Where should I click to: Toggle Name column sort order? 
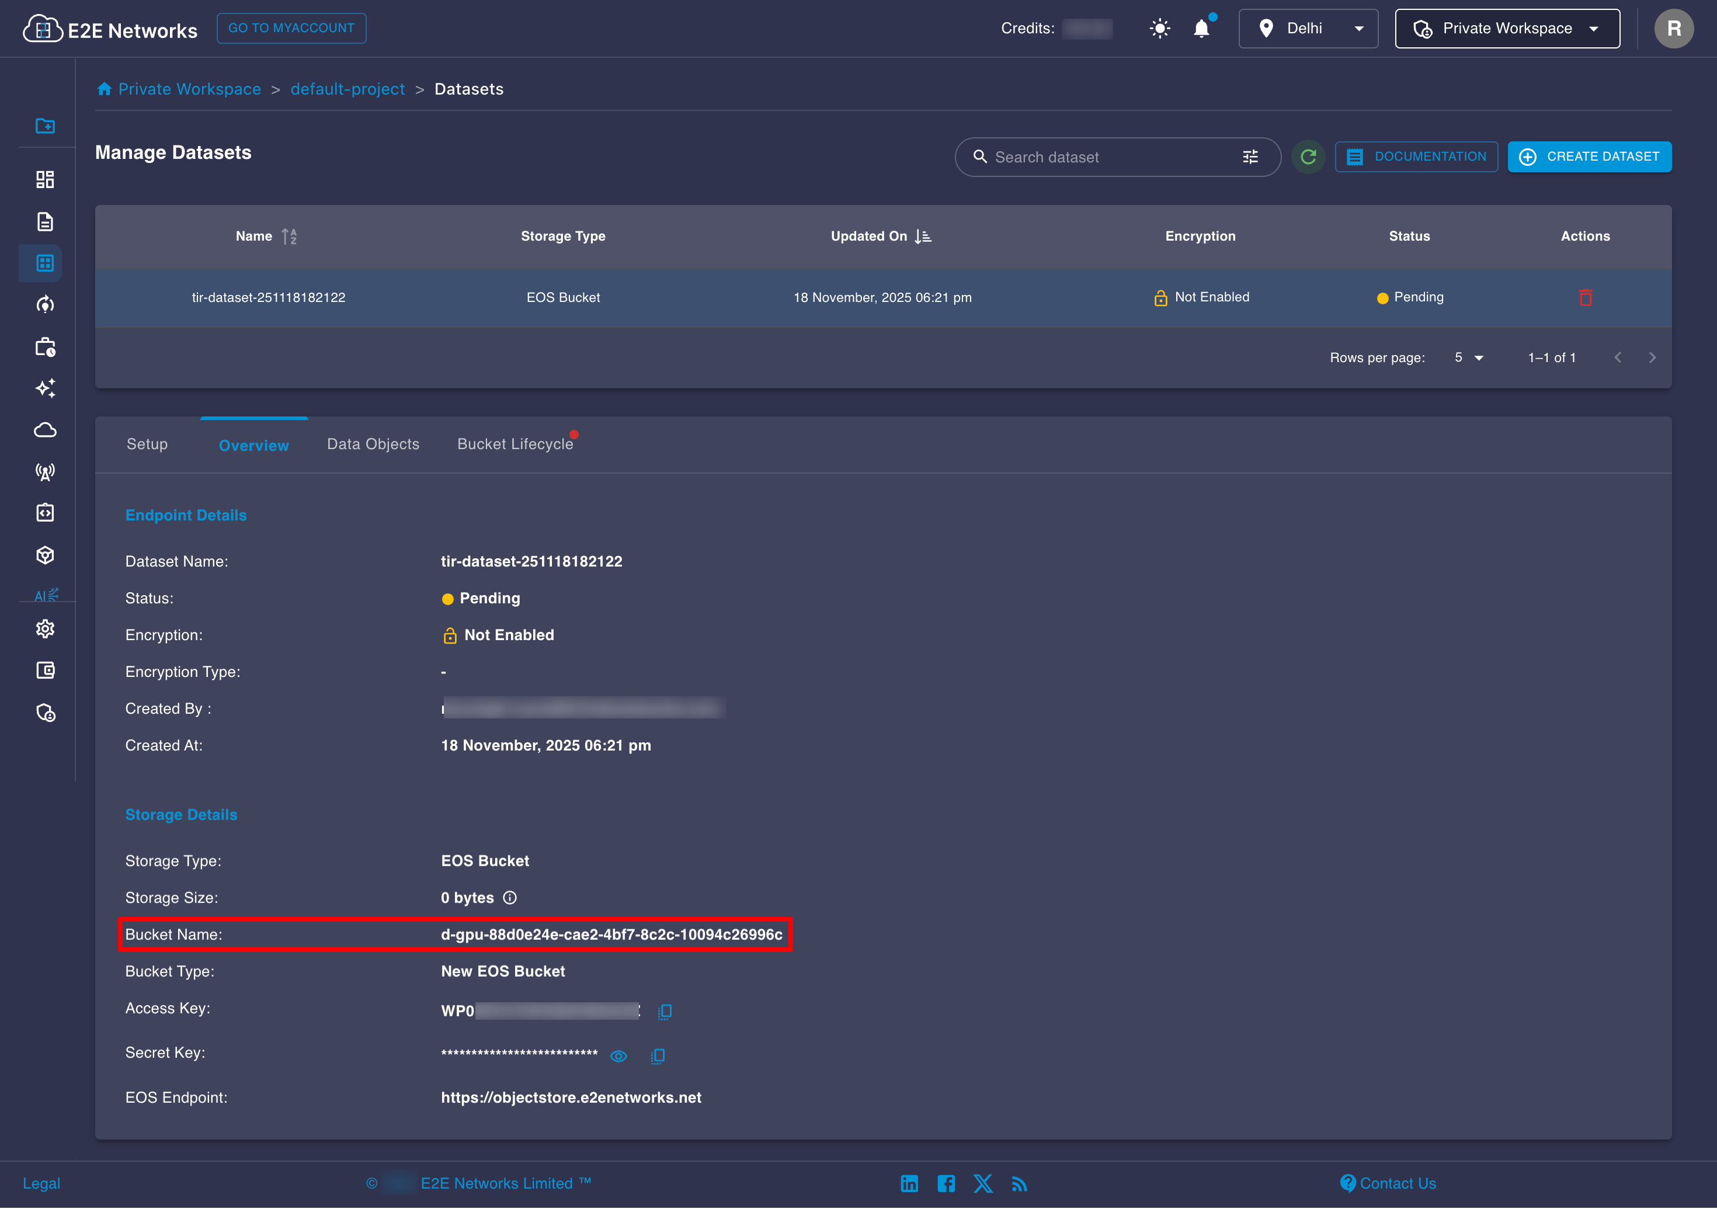tap(290, 237)
